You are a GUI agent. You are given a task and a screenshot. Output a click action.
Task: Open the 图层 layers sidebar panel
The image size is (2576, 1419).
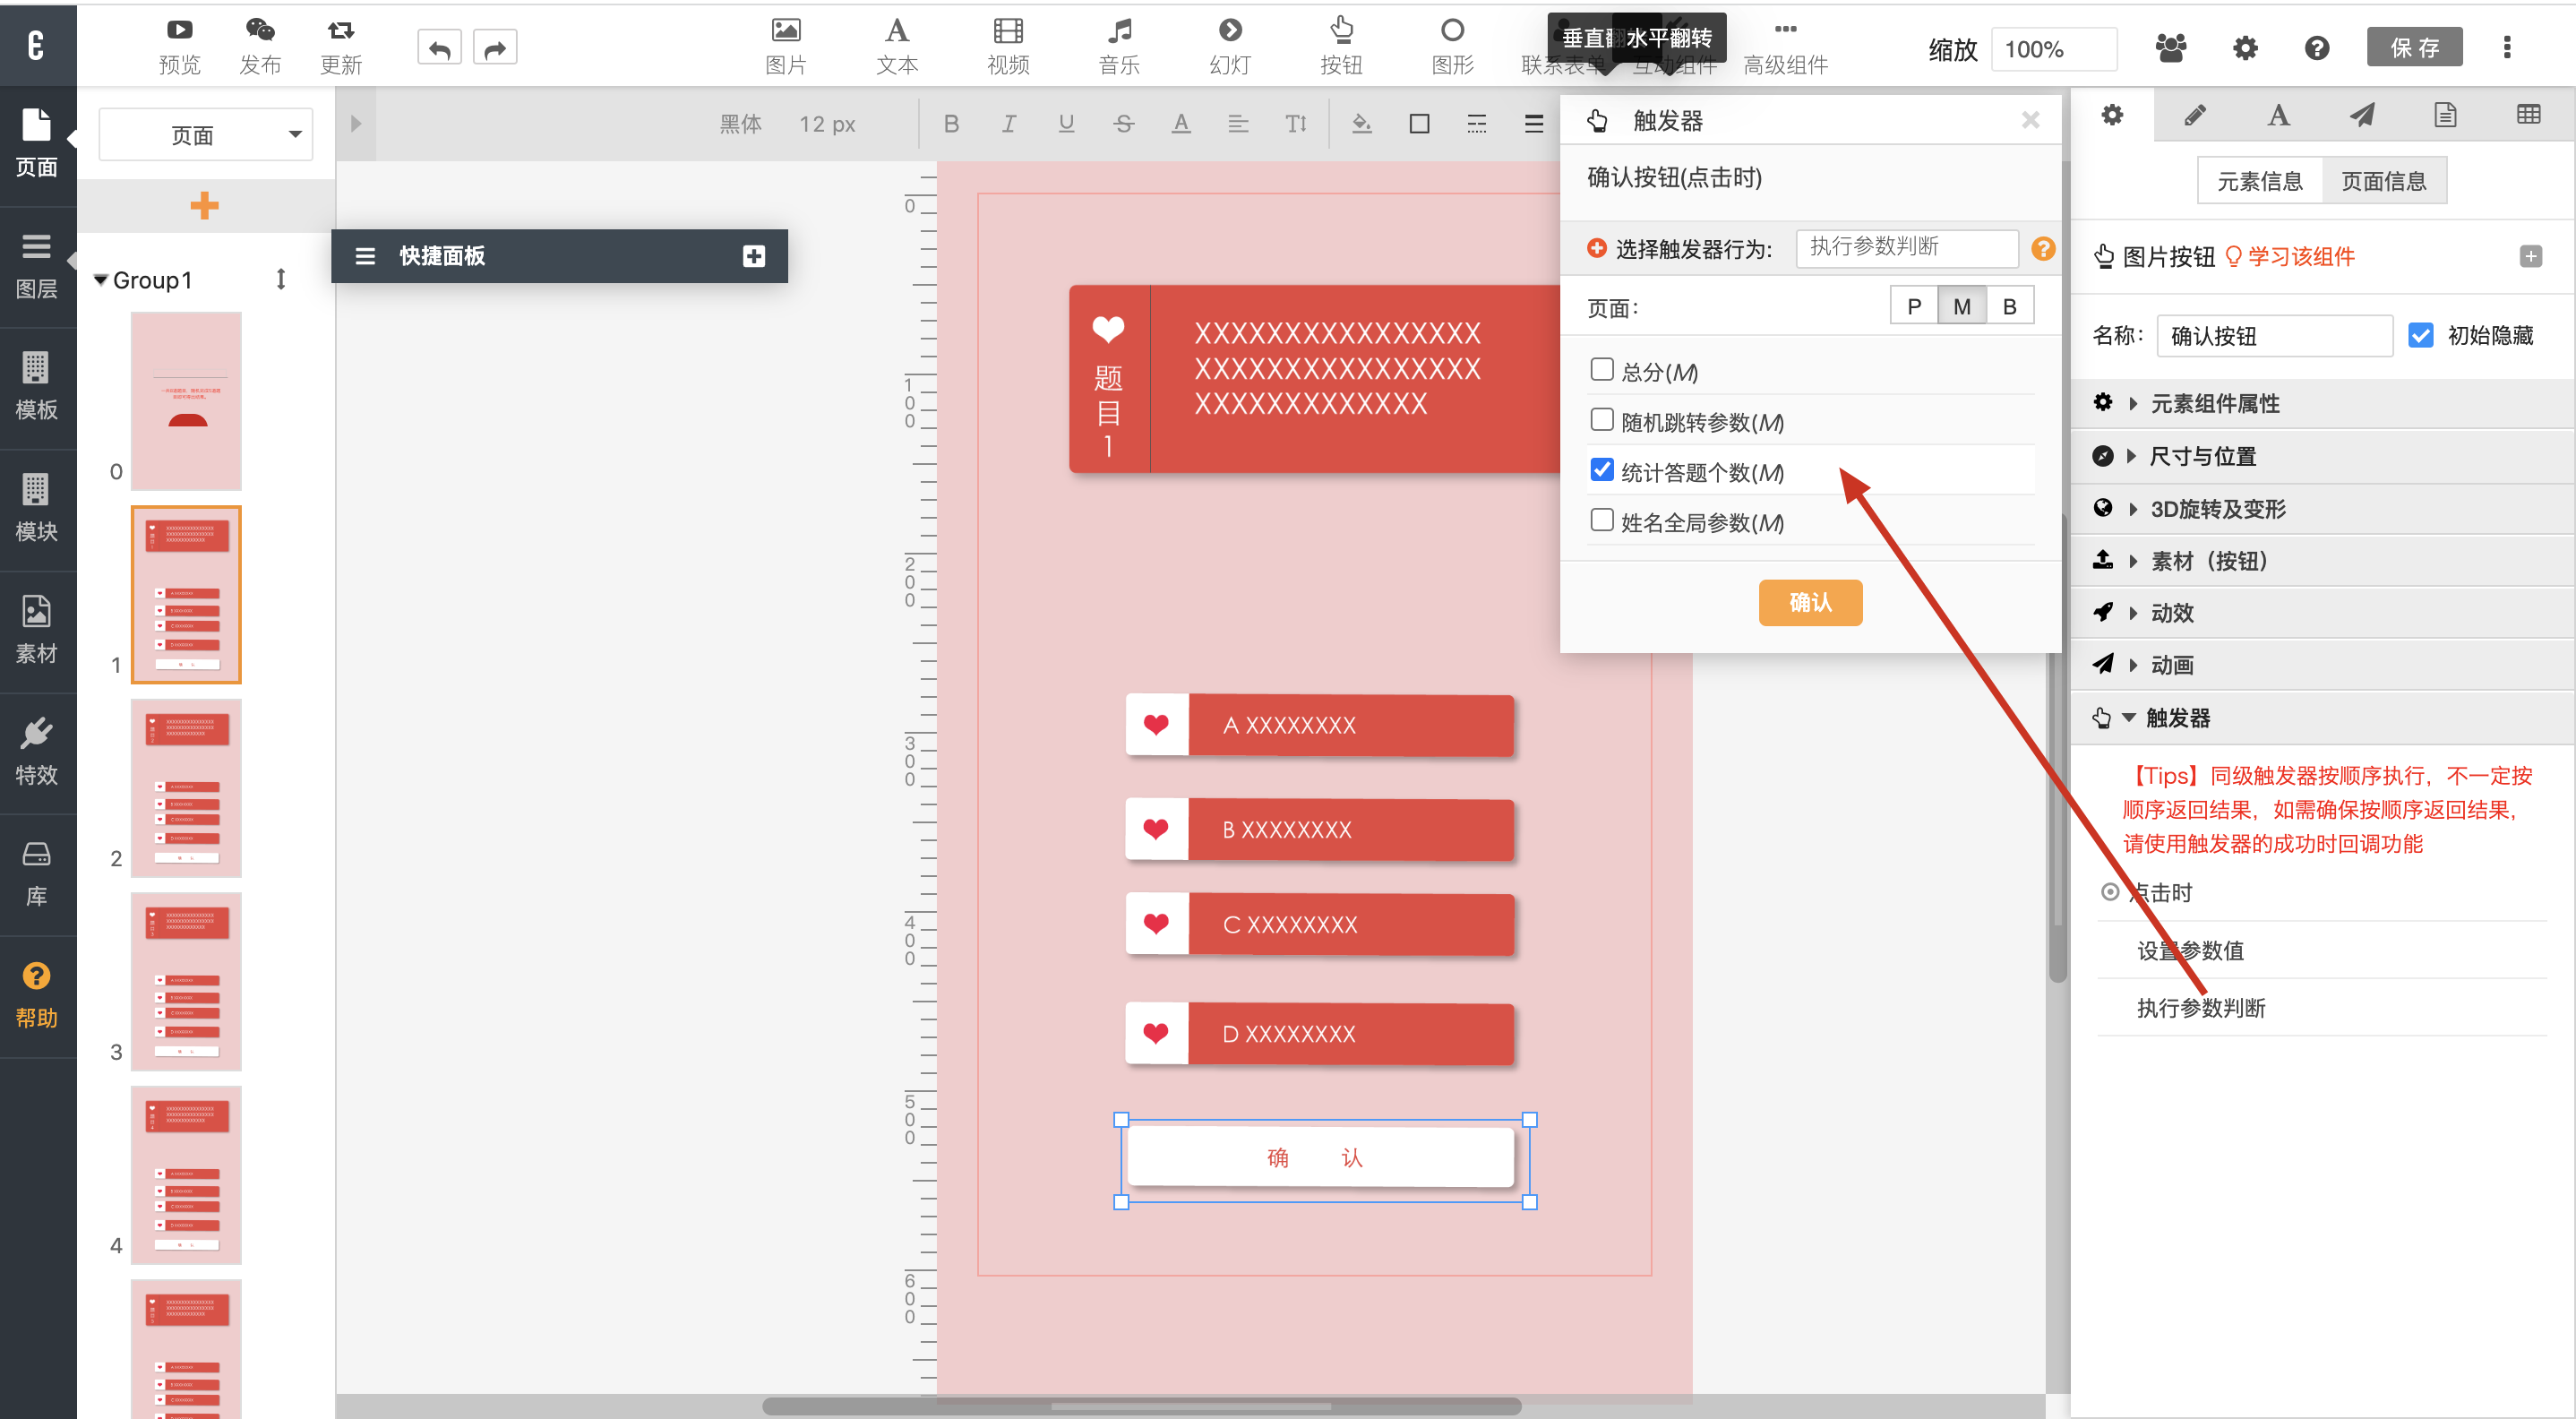click(x=37, y=266)
